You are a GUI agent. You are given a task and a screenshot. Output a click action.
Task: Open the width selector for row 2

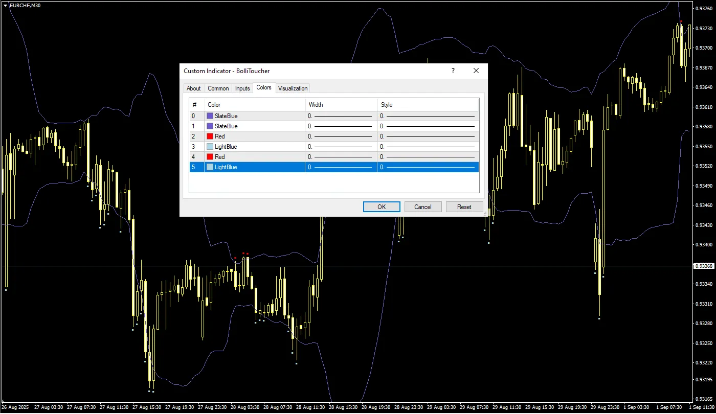(341, 136)
